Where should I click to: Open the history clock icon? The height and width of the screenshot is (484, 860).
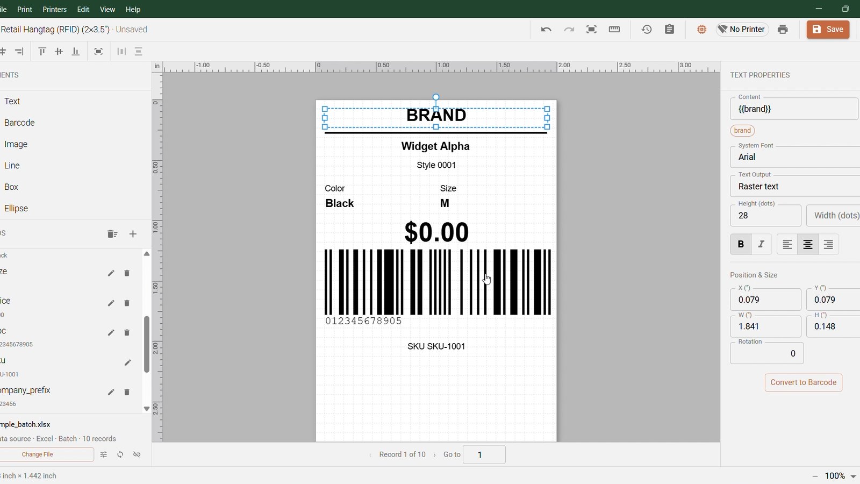647,30
